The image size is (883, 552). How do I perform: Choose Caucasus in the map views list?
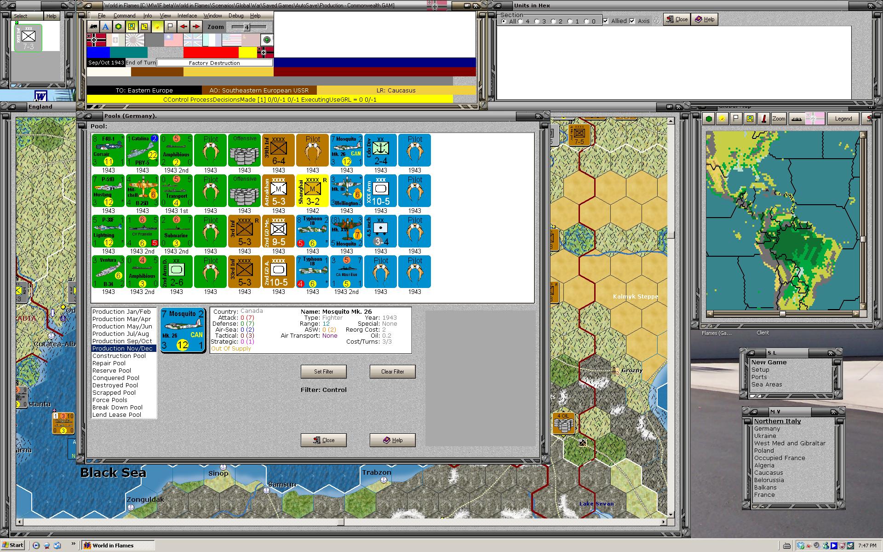(x=768, y=473)
